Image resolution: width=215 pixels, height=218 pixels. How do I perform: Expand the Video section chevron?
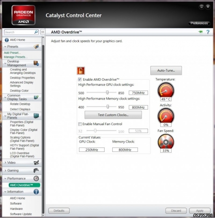5,162
